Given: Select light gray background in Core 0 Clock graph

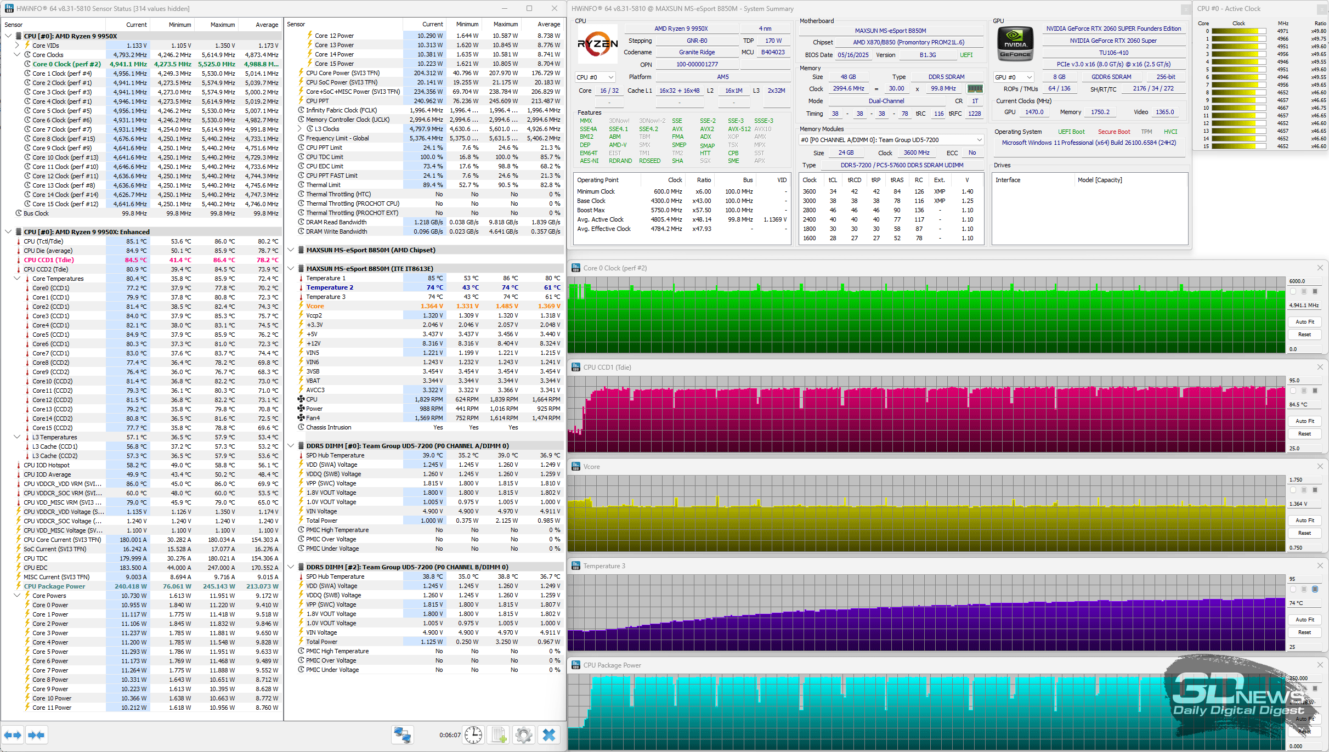Looking at the screenshot, I should point(1304,291).
